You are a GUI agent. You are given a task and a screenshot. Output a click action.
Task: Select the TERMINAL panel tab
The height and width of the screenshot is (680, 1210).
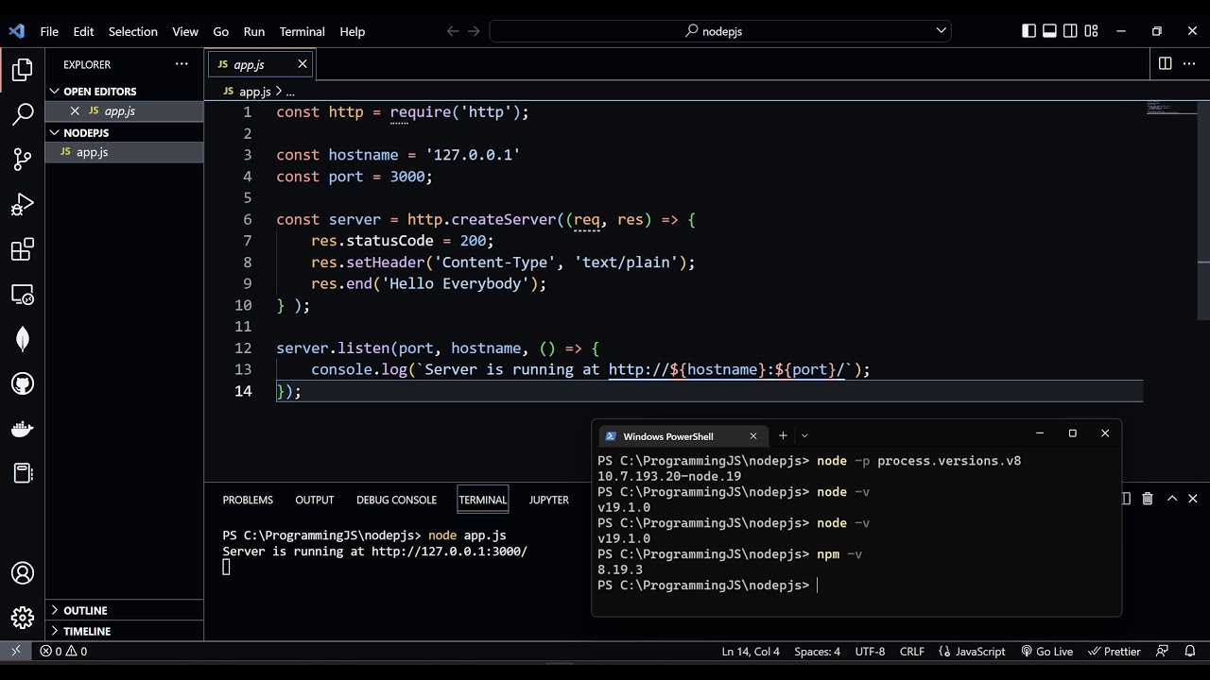click(x=482, y=500)
